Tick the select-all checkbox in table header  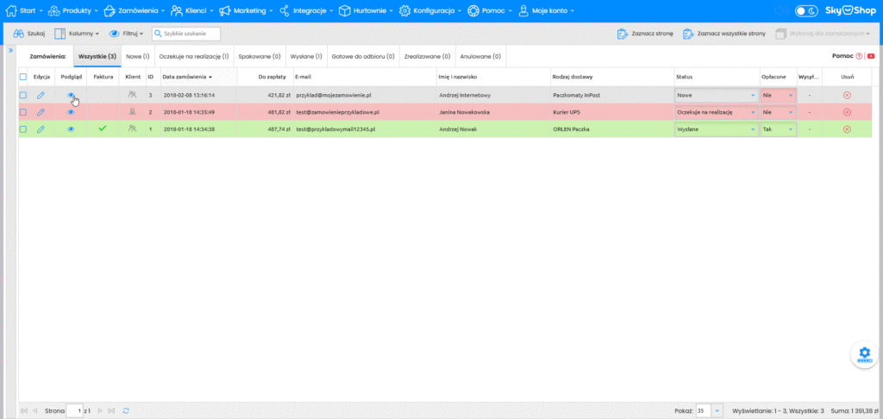pyautogui.click(x=23, y=77)
